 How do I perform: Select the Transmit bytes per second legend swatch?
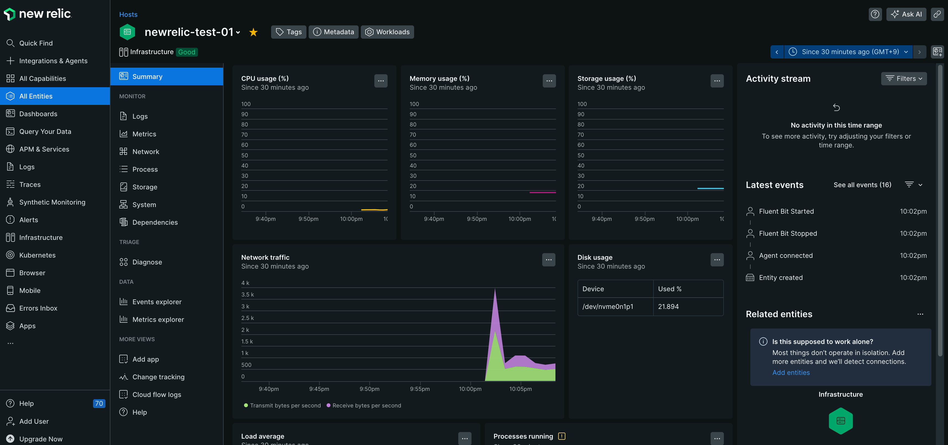[245, 405]
